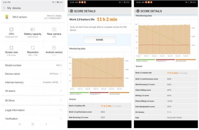The width and height of the screenshot is (199, 130).
Task: Expand the Verification row chevron
Action: pos(61,118)
